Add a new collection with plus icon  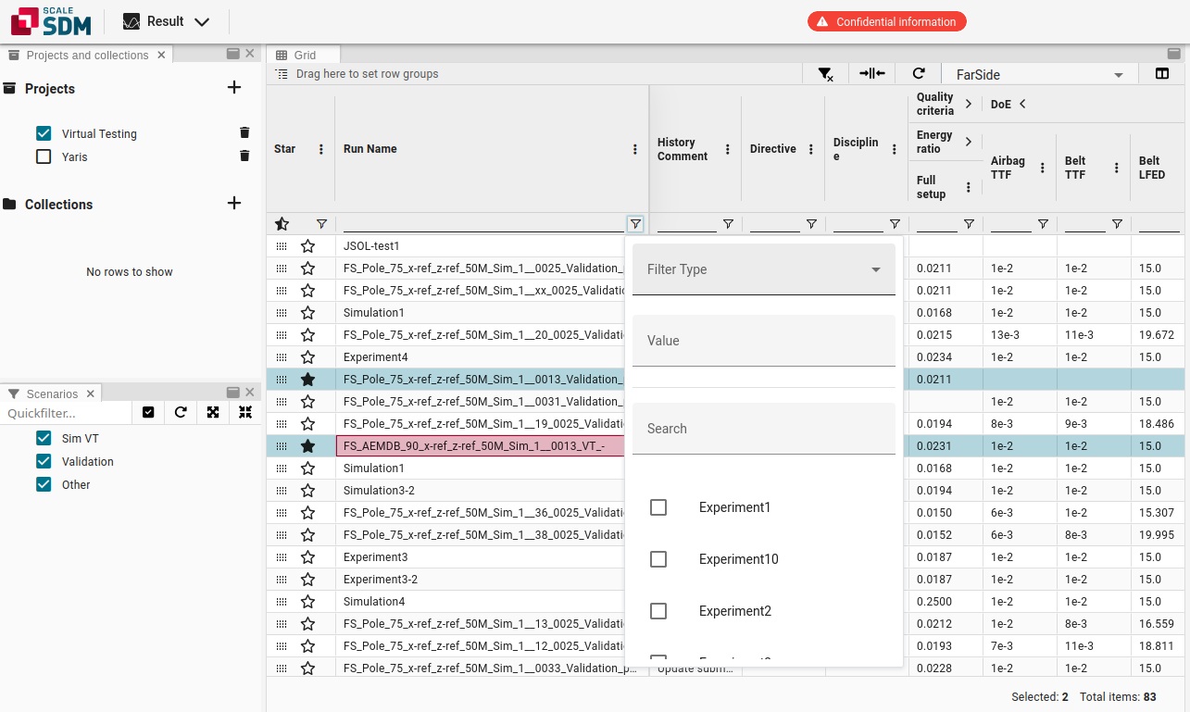tap(234, 204)
